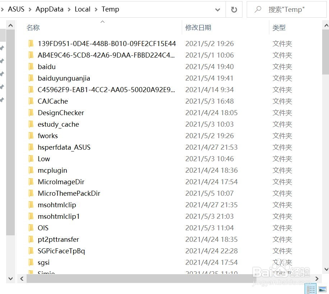Sort by the 修改日期 column header
The height and width of the screenshot is (294, 329).
[198, 28]
